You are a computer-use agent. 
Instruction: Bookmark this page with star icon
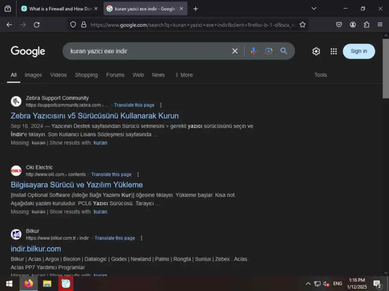click(x=302, y=25)
